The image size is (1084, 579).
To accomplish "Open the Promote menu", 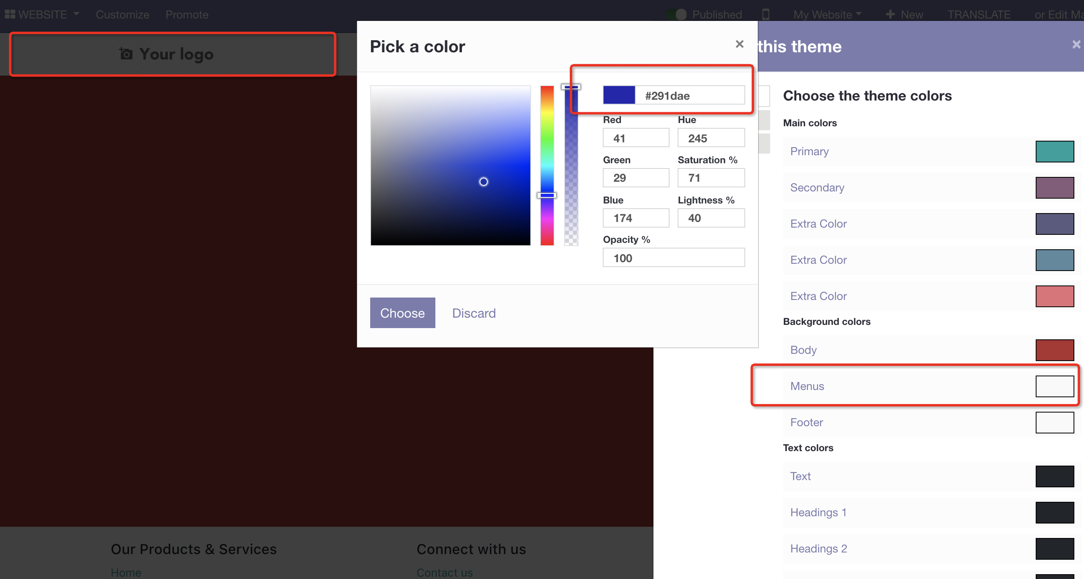I will coord(187,14).
